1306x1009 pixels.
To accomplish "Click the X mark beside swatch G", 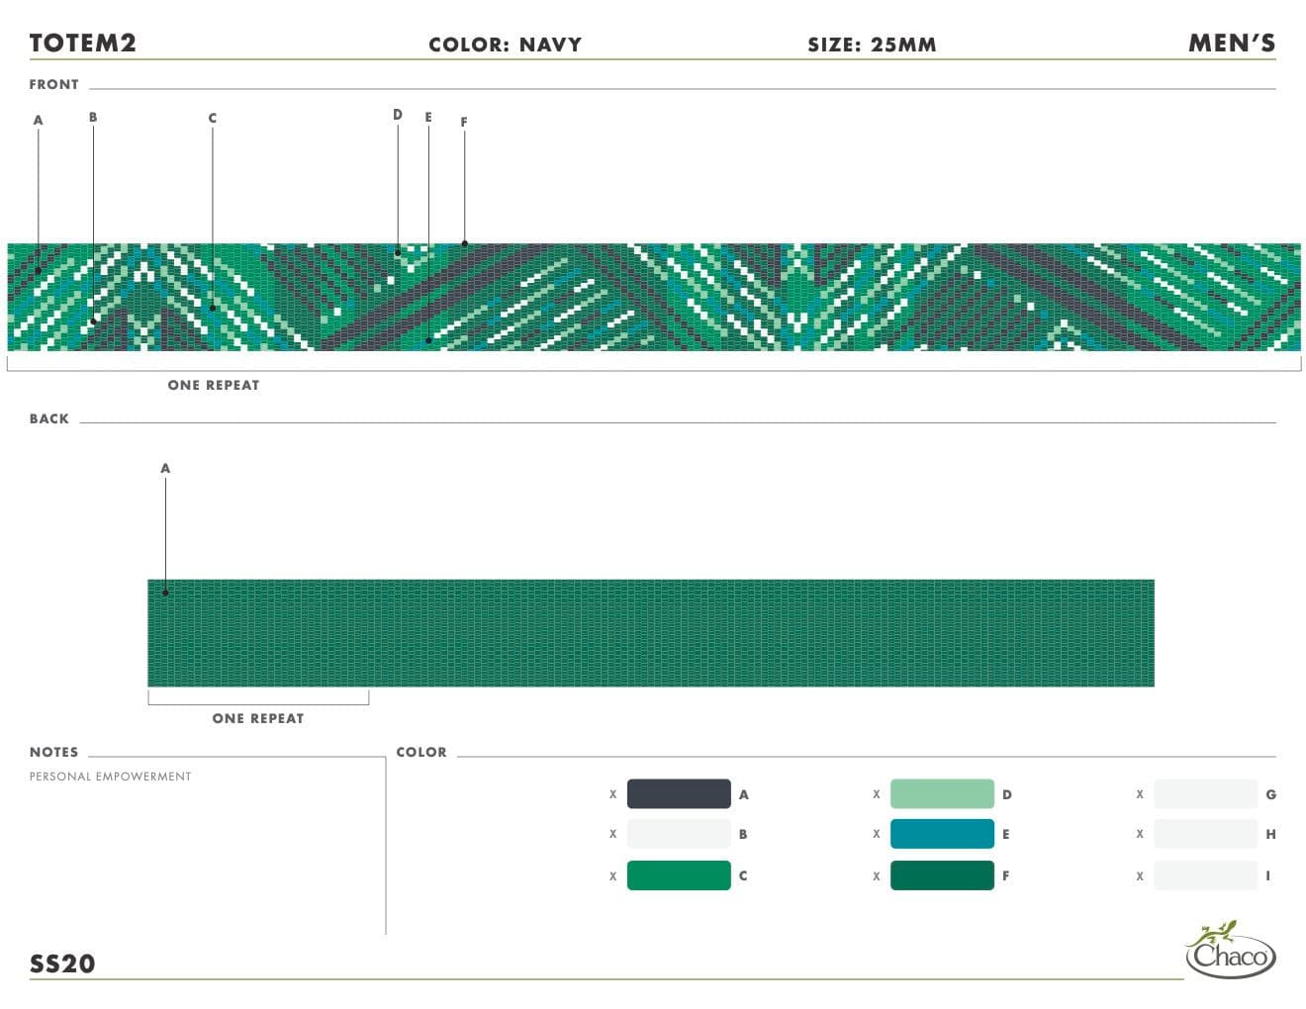I will 1140,794.
